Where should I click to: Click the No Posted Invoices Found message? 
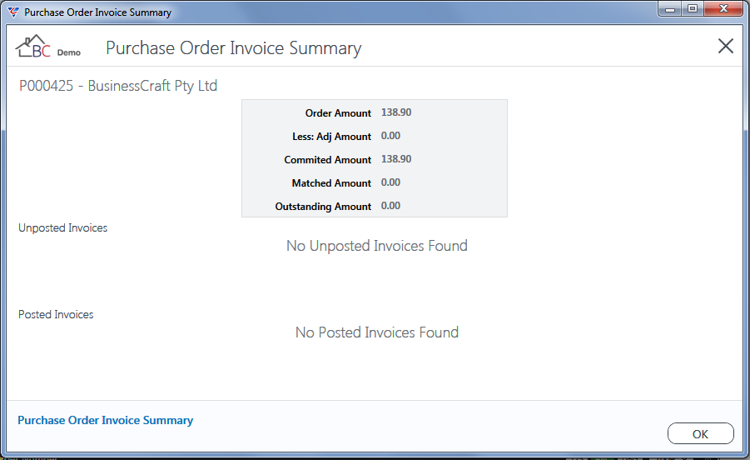pyautogui.click(x=377, y=332)
